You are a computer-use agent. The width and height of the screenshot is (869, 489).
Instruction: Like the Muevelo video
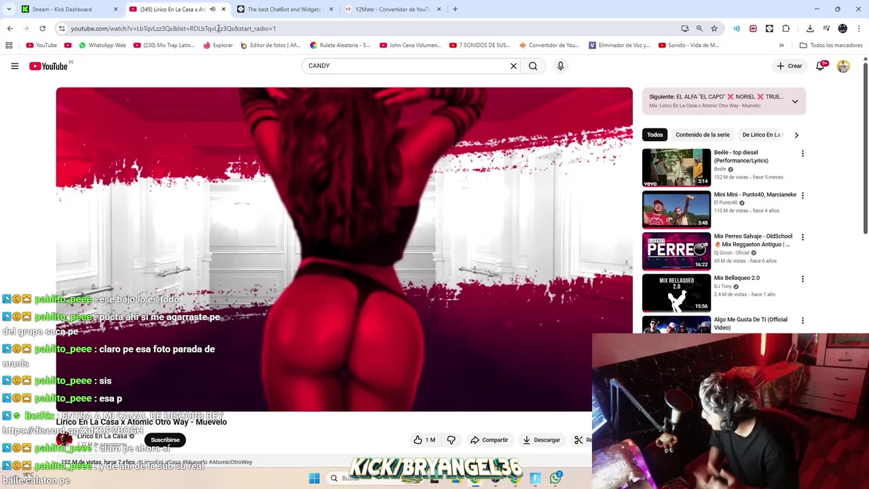424,440
